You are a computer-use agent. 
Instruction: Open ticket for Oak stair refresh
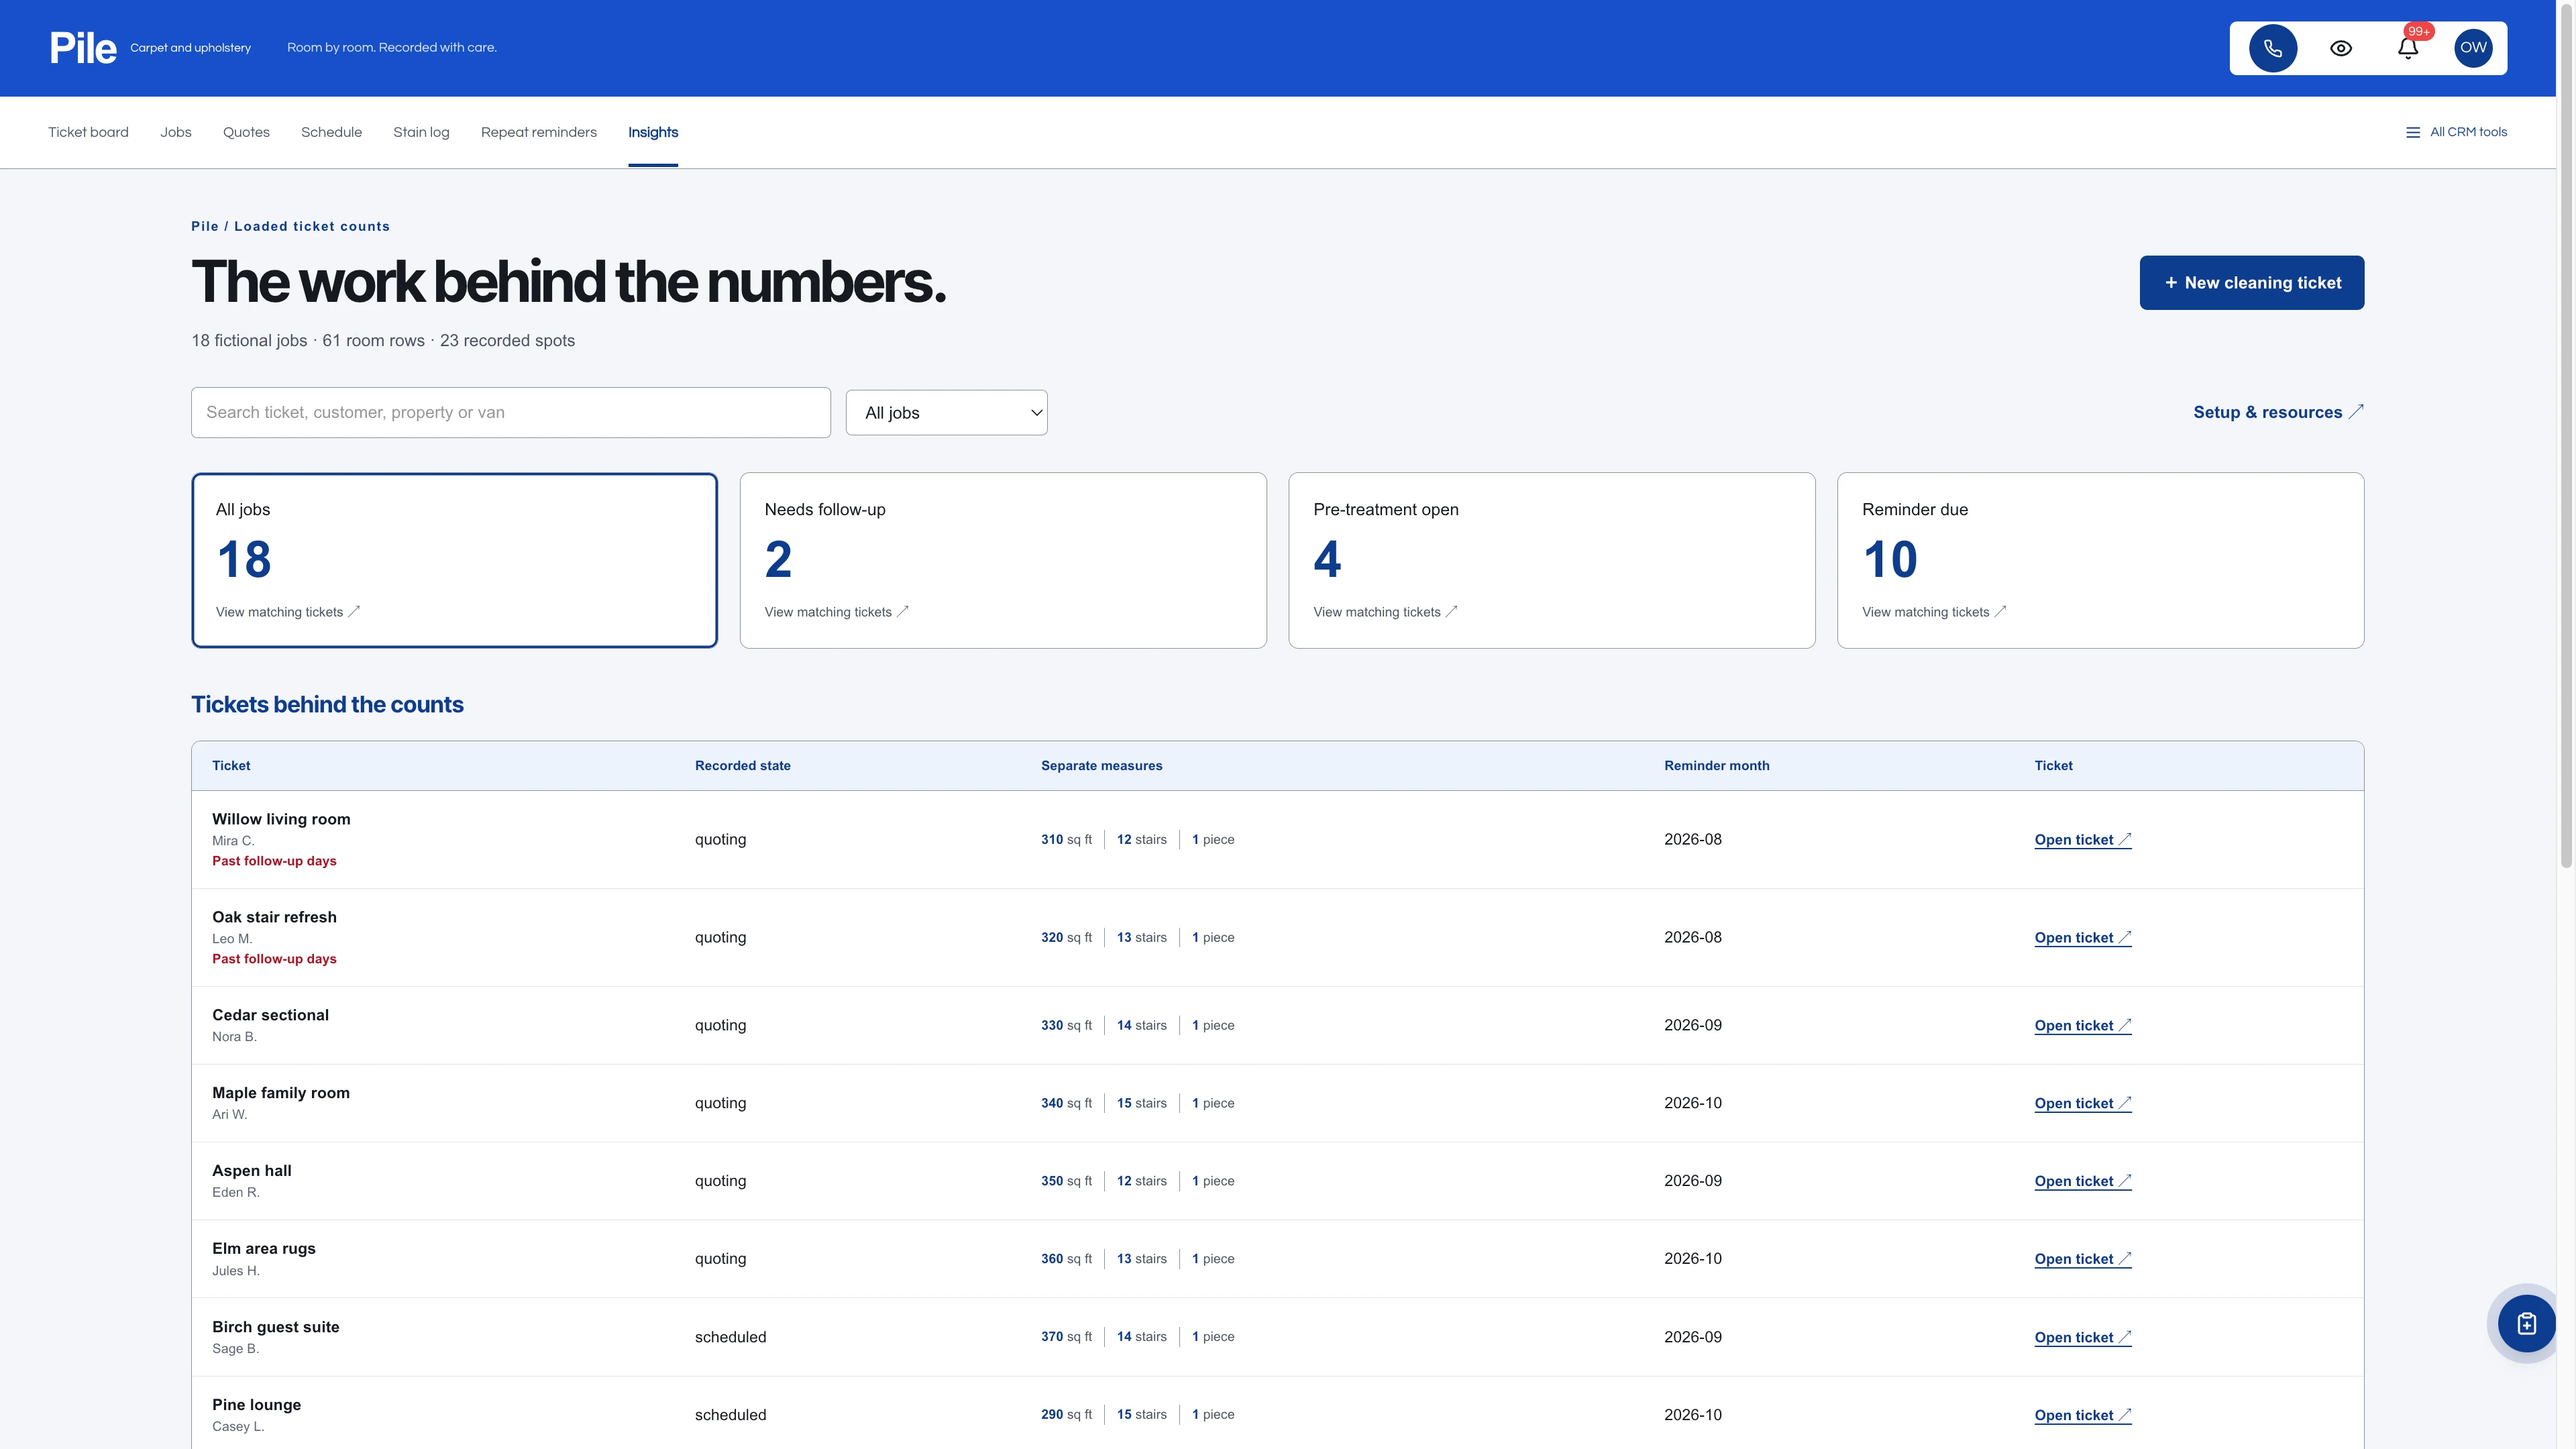[x=2083, y=938]
